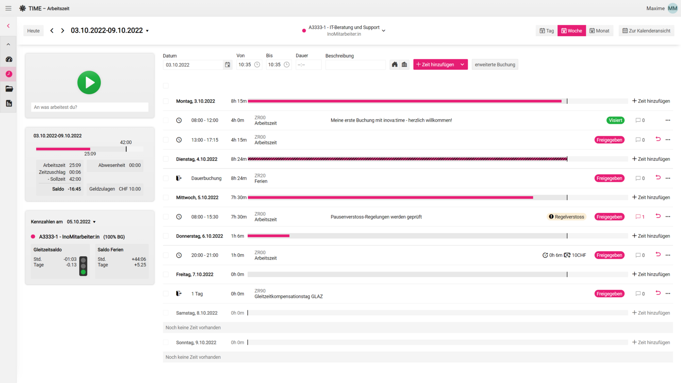Click the erweiterte Buchung button
The image size is (681, 383).
(495, 65)
